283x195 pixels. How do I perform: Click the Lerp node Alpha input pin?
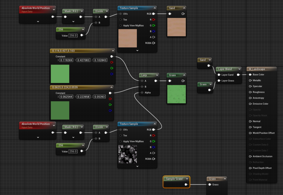[142, 93]
